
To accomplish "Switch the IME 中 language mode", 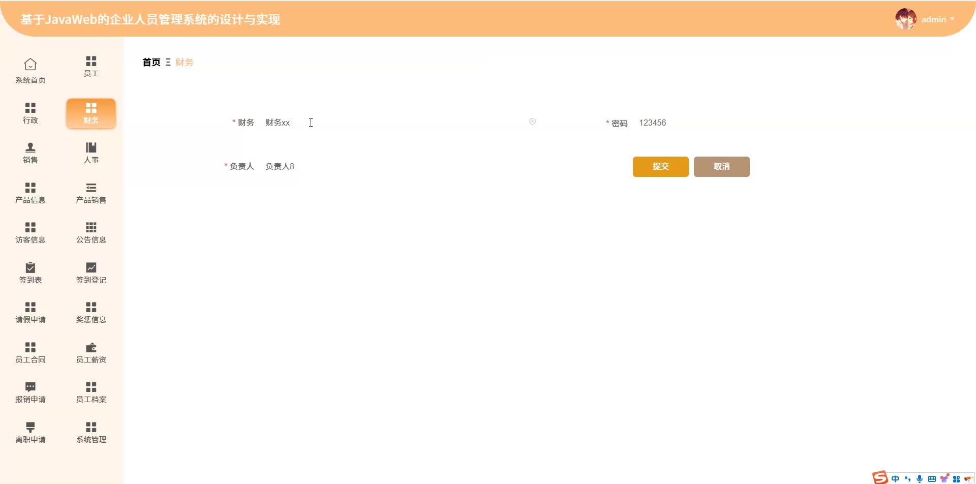I will [895, 479].
